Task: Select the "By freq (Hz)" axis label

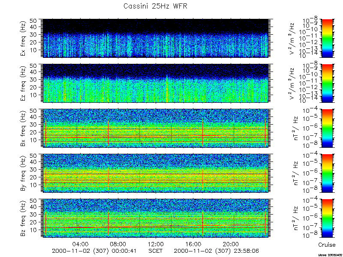Action: [24, 173]
